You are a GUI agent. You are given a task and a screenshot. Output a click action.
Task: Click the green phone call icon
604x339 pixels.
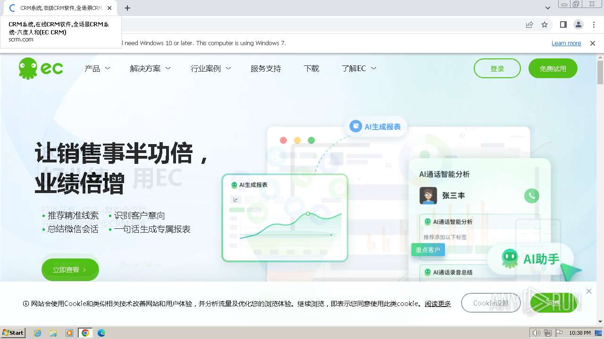click(x=532, y=195)
